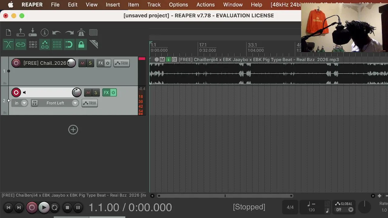Toggle repeat in the transport bar
The height and width of the screenshot is (218, 388).
pyautogui.click(x=55, y=207)
